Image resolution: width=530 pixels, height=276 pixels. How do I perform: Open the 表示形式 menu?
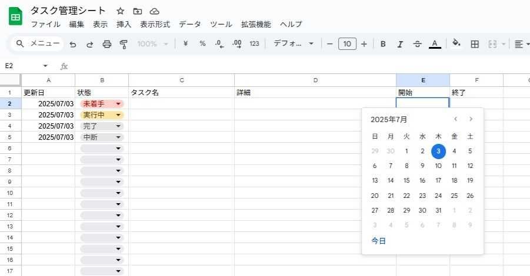click(155, 24)
